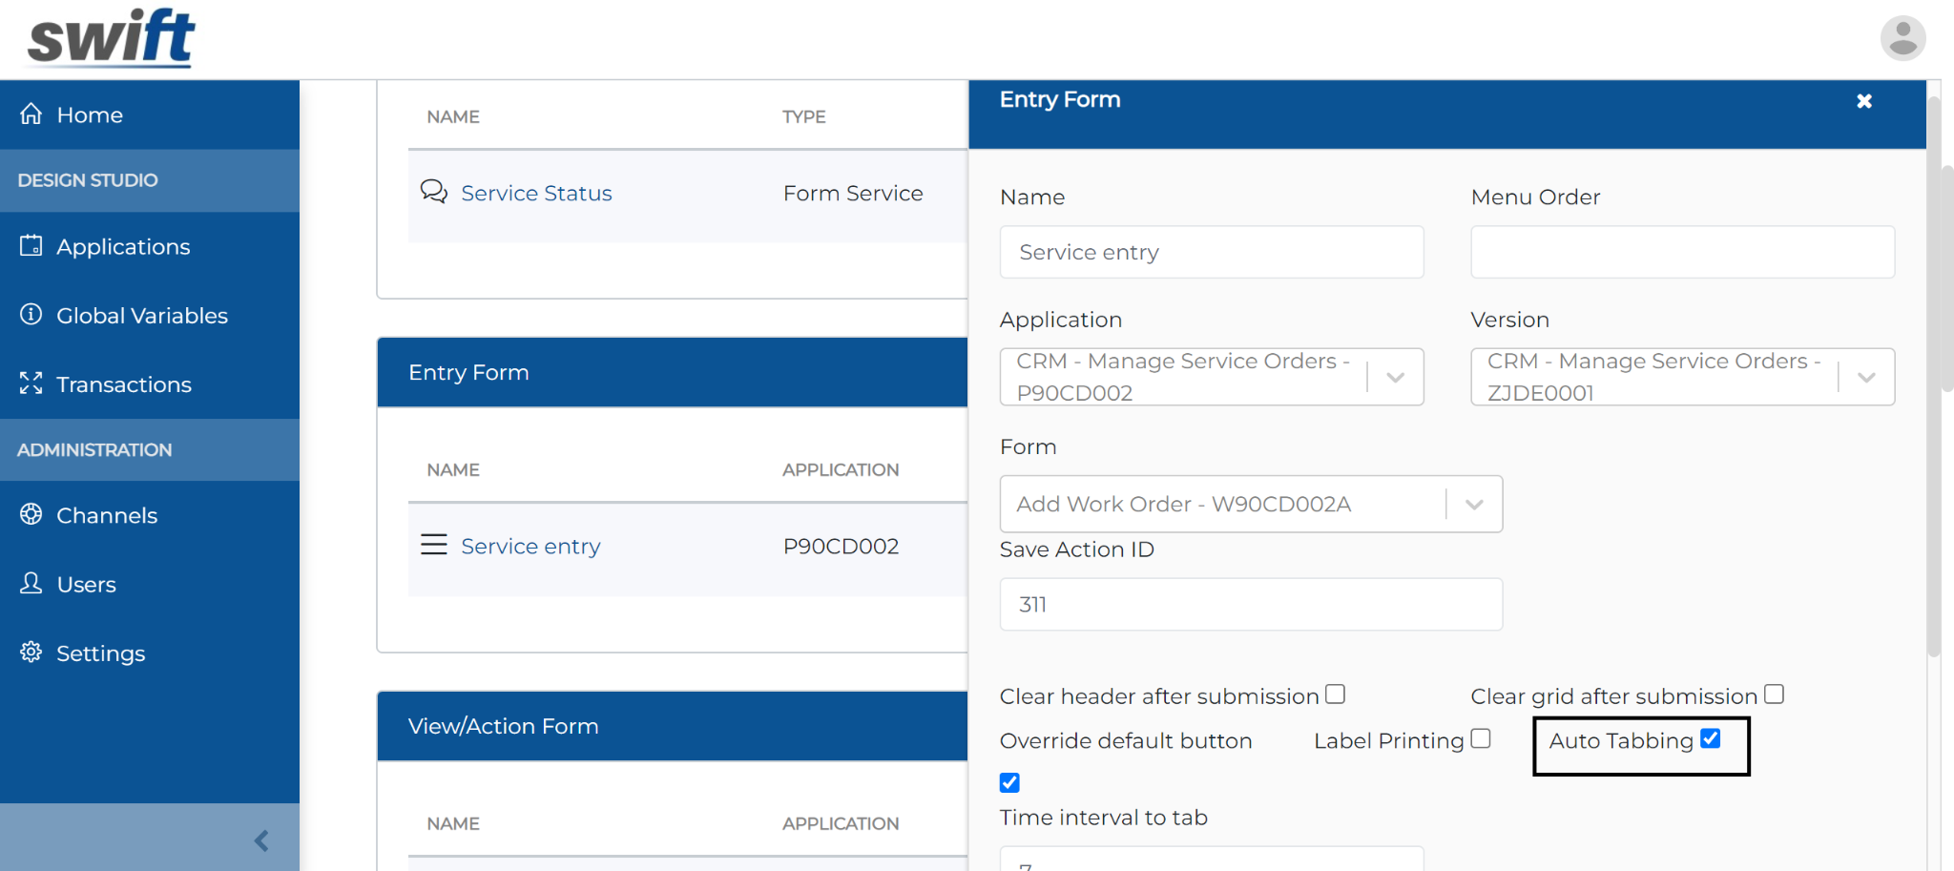
Task: Click the chat icon beside Service Status
Action: pyautogui.click(x=434, y=192)
